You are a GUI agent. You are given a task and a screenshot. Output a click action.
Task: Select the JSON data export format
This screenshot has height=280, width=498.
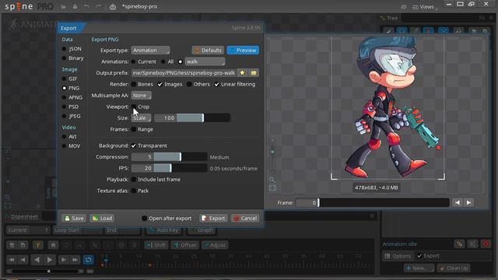[72, 49]
